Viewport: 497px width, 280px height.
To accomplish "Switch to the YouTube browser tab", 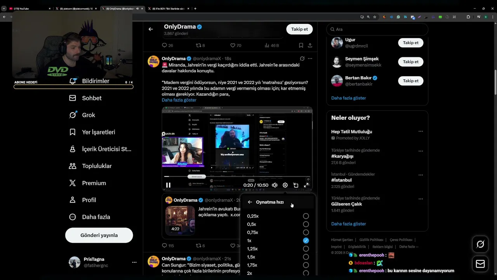I will click(x=29, y=9).
